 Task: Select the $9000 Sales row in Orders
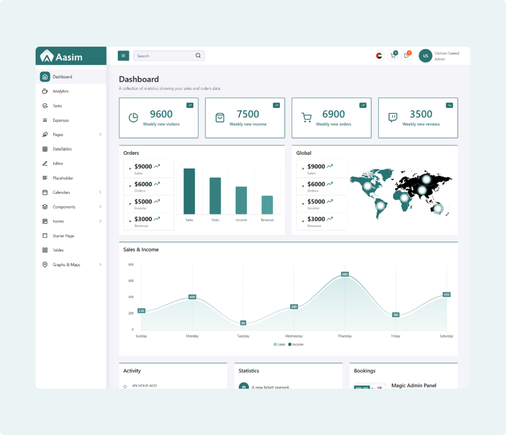[x=149, y=169]
